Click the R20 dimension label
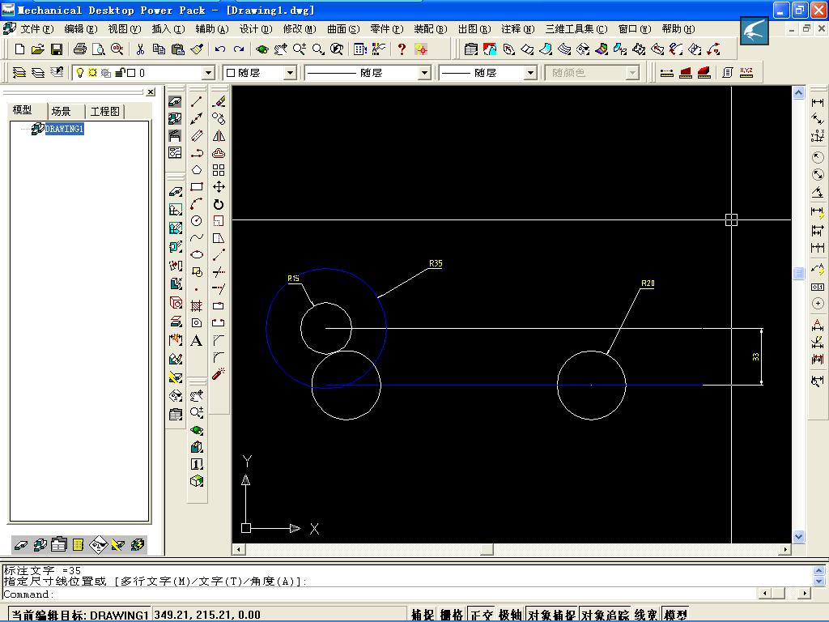 [648, 283]
